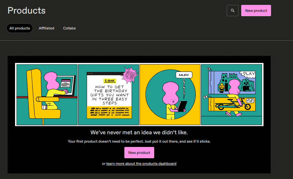This screenshot has height=179, width=293.
Task: Open the Collabs tab
Action: [69, 28]
